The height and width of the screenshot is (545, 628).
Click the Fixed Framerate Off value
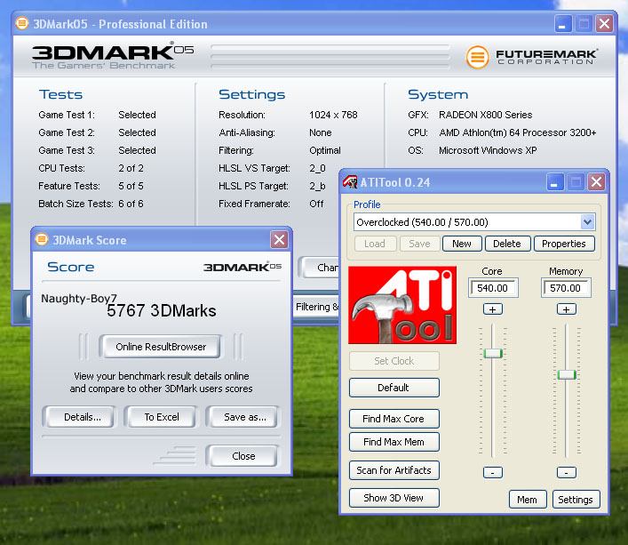point(316,204)
